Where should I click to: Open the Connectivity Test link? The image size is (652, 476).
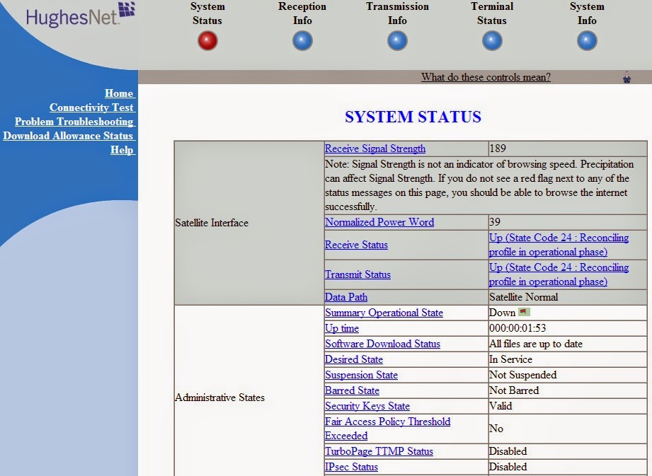click(92, 108)
